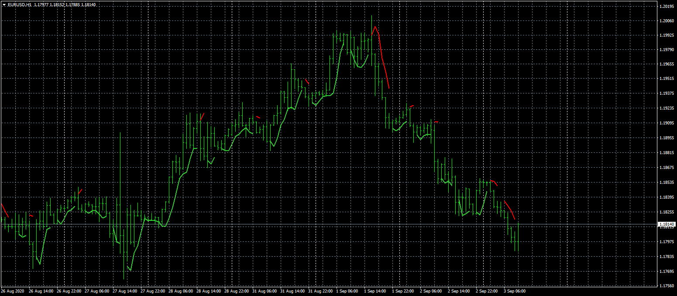Click price scale value 1.17975
This screenshot has width=677, height=296.
(668, 242)
